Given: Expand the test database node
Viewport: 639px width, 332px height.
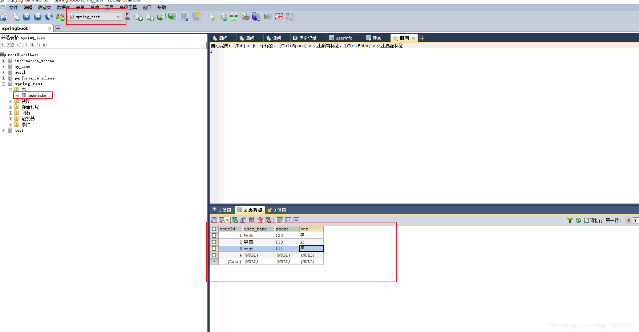Looking at the screenshot, I should (x=4, y=130).
